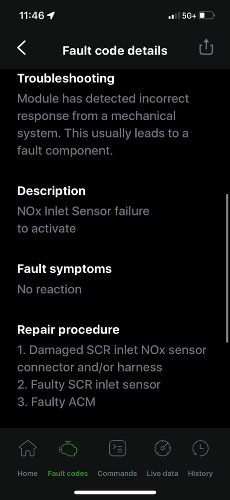Tap the Repair procedure heading
The width and height of the screenshot is (230, 500).
[x=68, y=329]
